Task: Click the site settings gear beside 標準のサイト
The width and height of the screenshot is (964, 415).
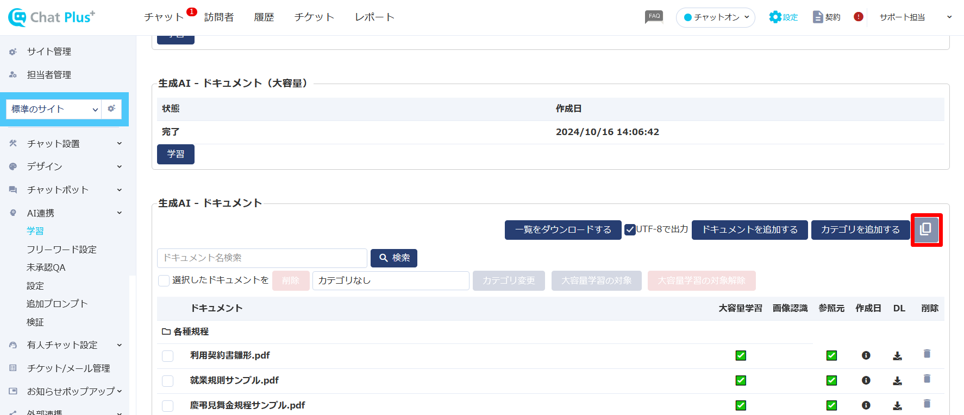Action: point(111,108)
